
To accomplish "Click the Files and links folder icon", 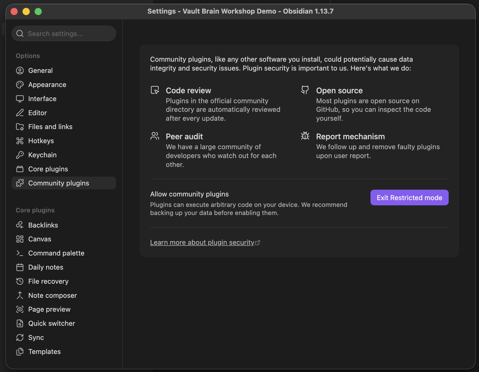I will [20, 127].
